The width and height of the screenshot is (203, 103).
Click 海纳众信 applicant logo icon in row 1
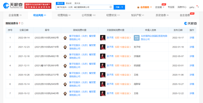(x=136, y=38)
